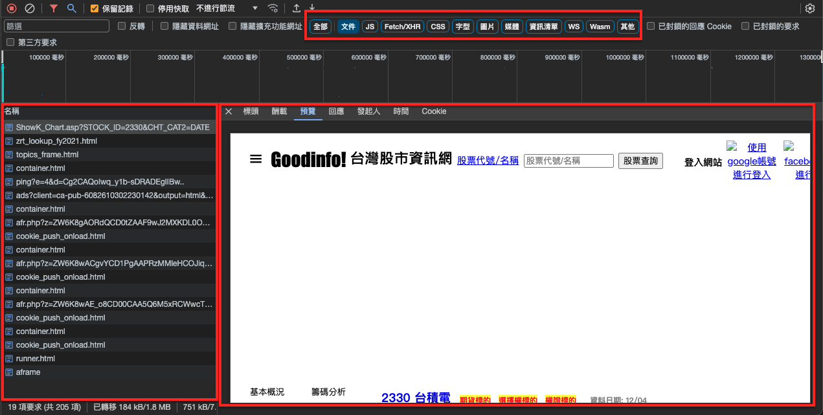Filter requests by 其他 type

pos(627,27)
